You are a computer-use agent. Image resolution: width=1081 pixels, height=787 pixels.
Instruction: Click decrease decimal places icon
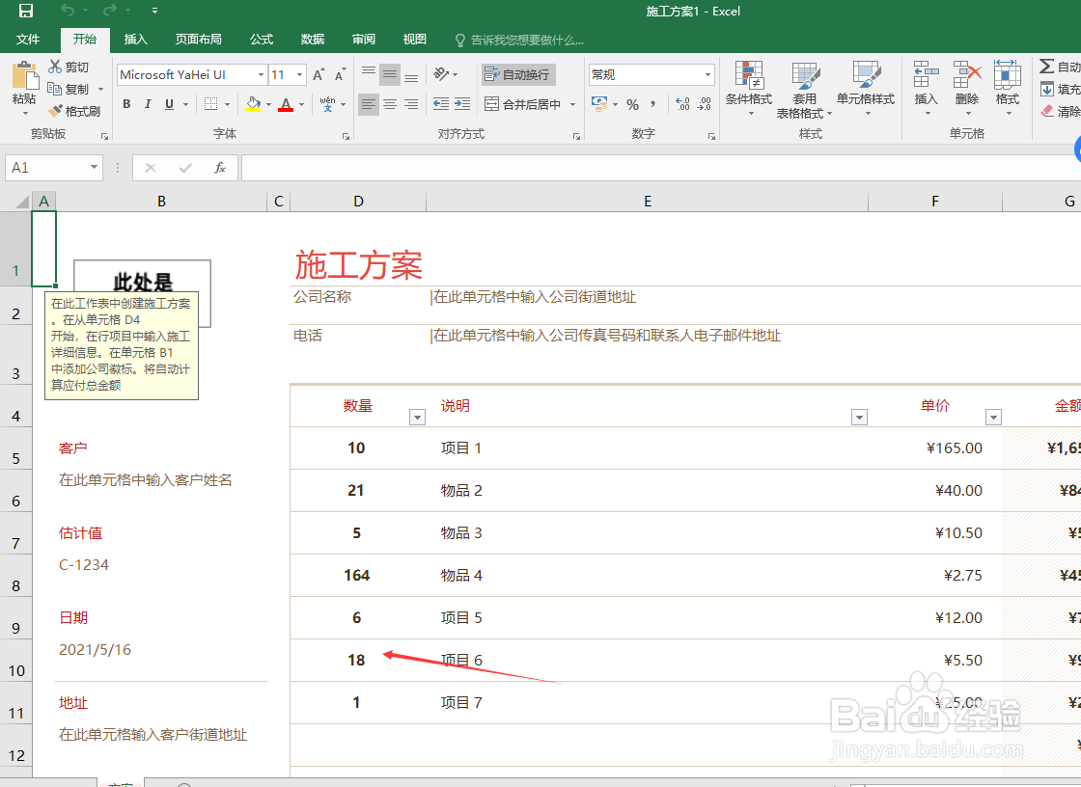click(704, 104)
